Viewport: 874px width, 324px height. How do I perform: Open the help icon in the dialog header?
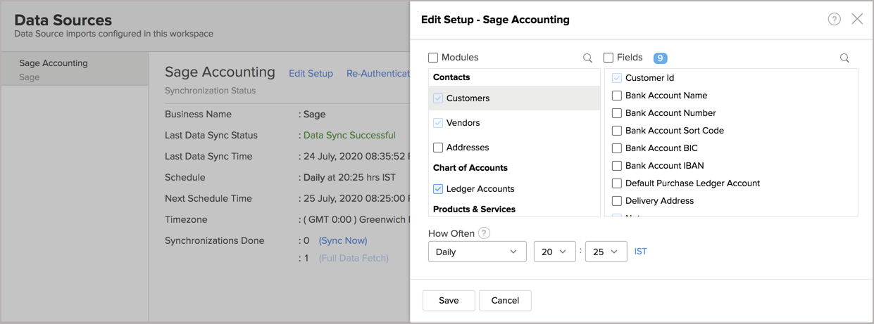tap(834, 20)
